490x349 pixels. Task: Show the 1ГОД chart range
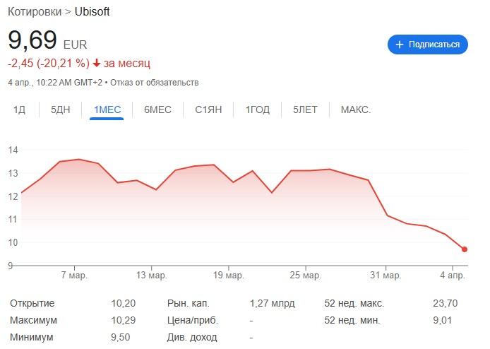258,110
